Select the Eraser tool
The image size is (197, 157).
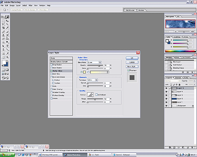4,39
